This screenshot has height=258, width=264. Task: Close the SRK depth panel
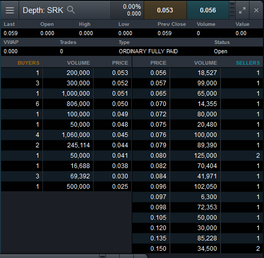point(256,10)
